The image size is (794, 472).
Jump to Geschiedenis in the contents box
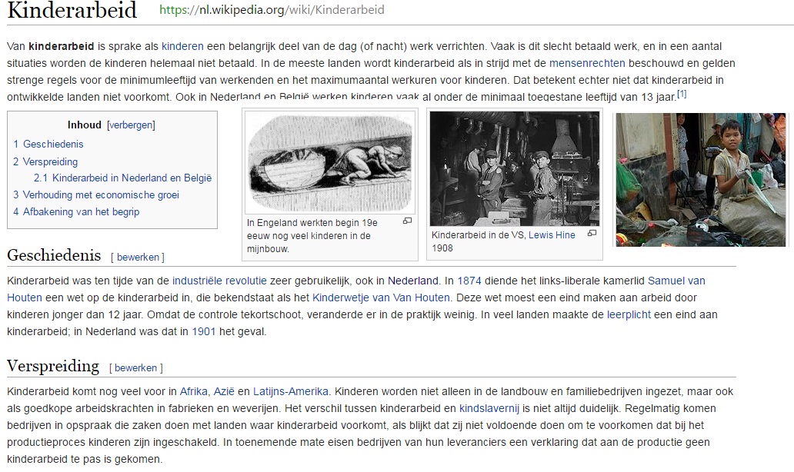coord(53,144)
